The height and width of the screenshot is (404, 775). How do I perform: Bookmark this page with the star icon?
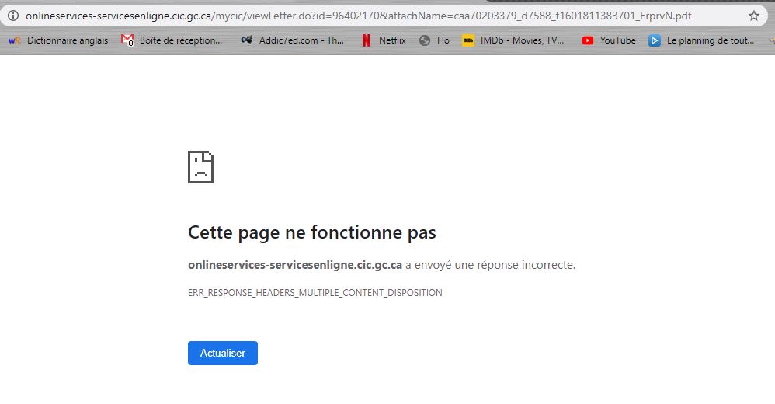coord(754,16)
